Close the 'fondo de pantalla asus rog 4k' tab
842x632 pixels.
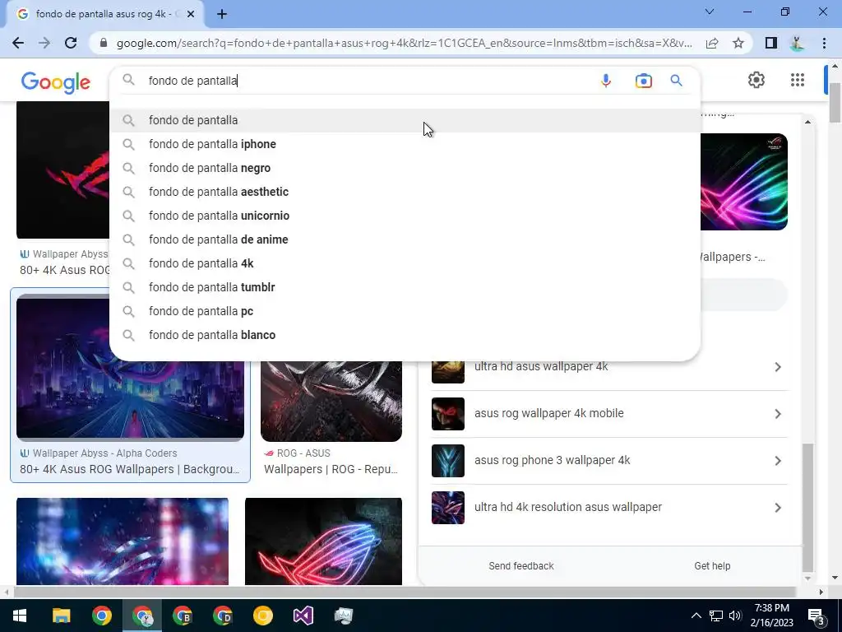(191, 15)
